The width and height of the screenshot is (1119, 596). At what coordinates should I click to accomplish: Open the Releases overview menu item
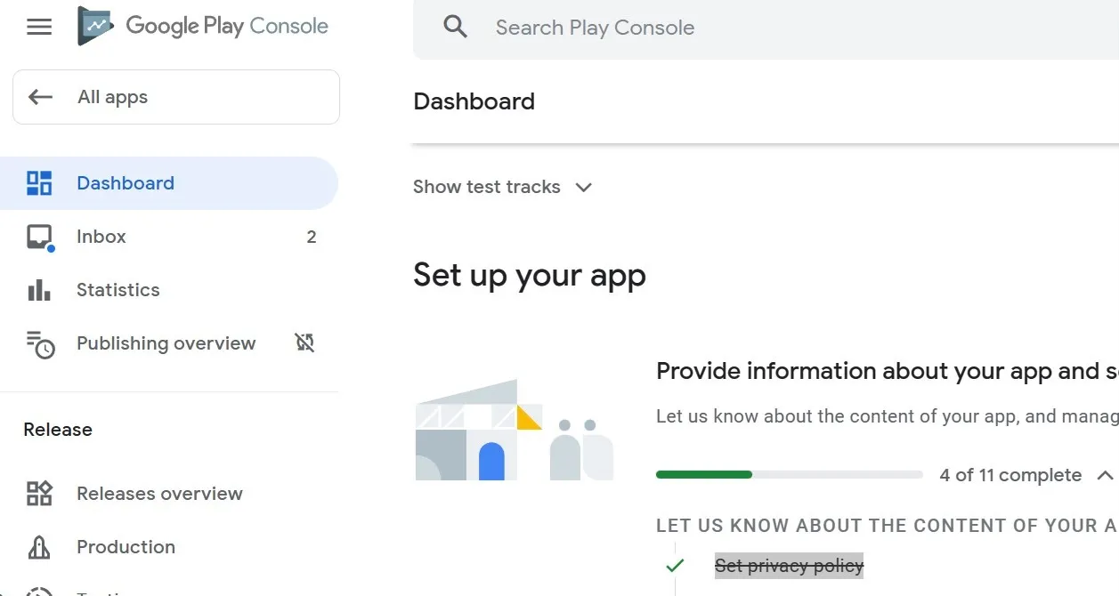click(169, 494)
